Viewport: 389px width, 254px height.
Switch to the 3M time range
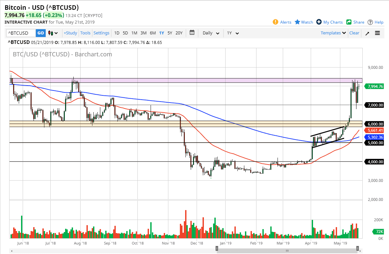click(143, 33)
